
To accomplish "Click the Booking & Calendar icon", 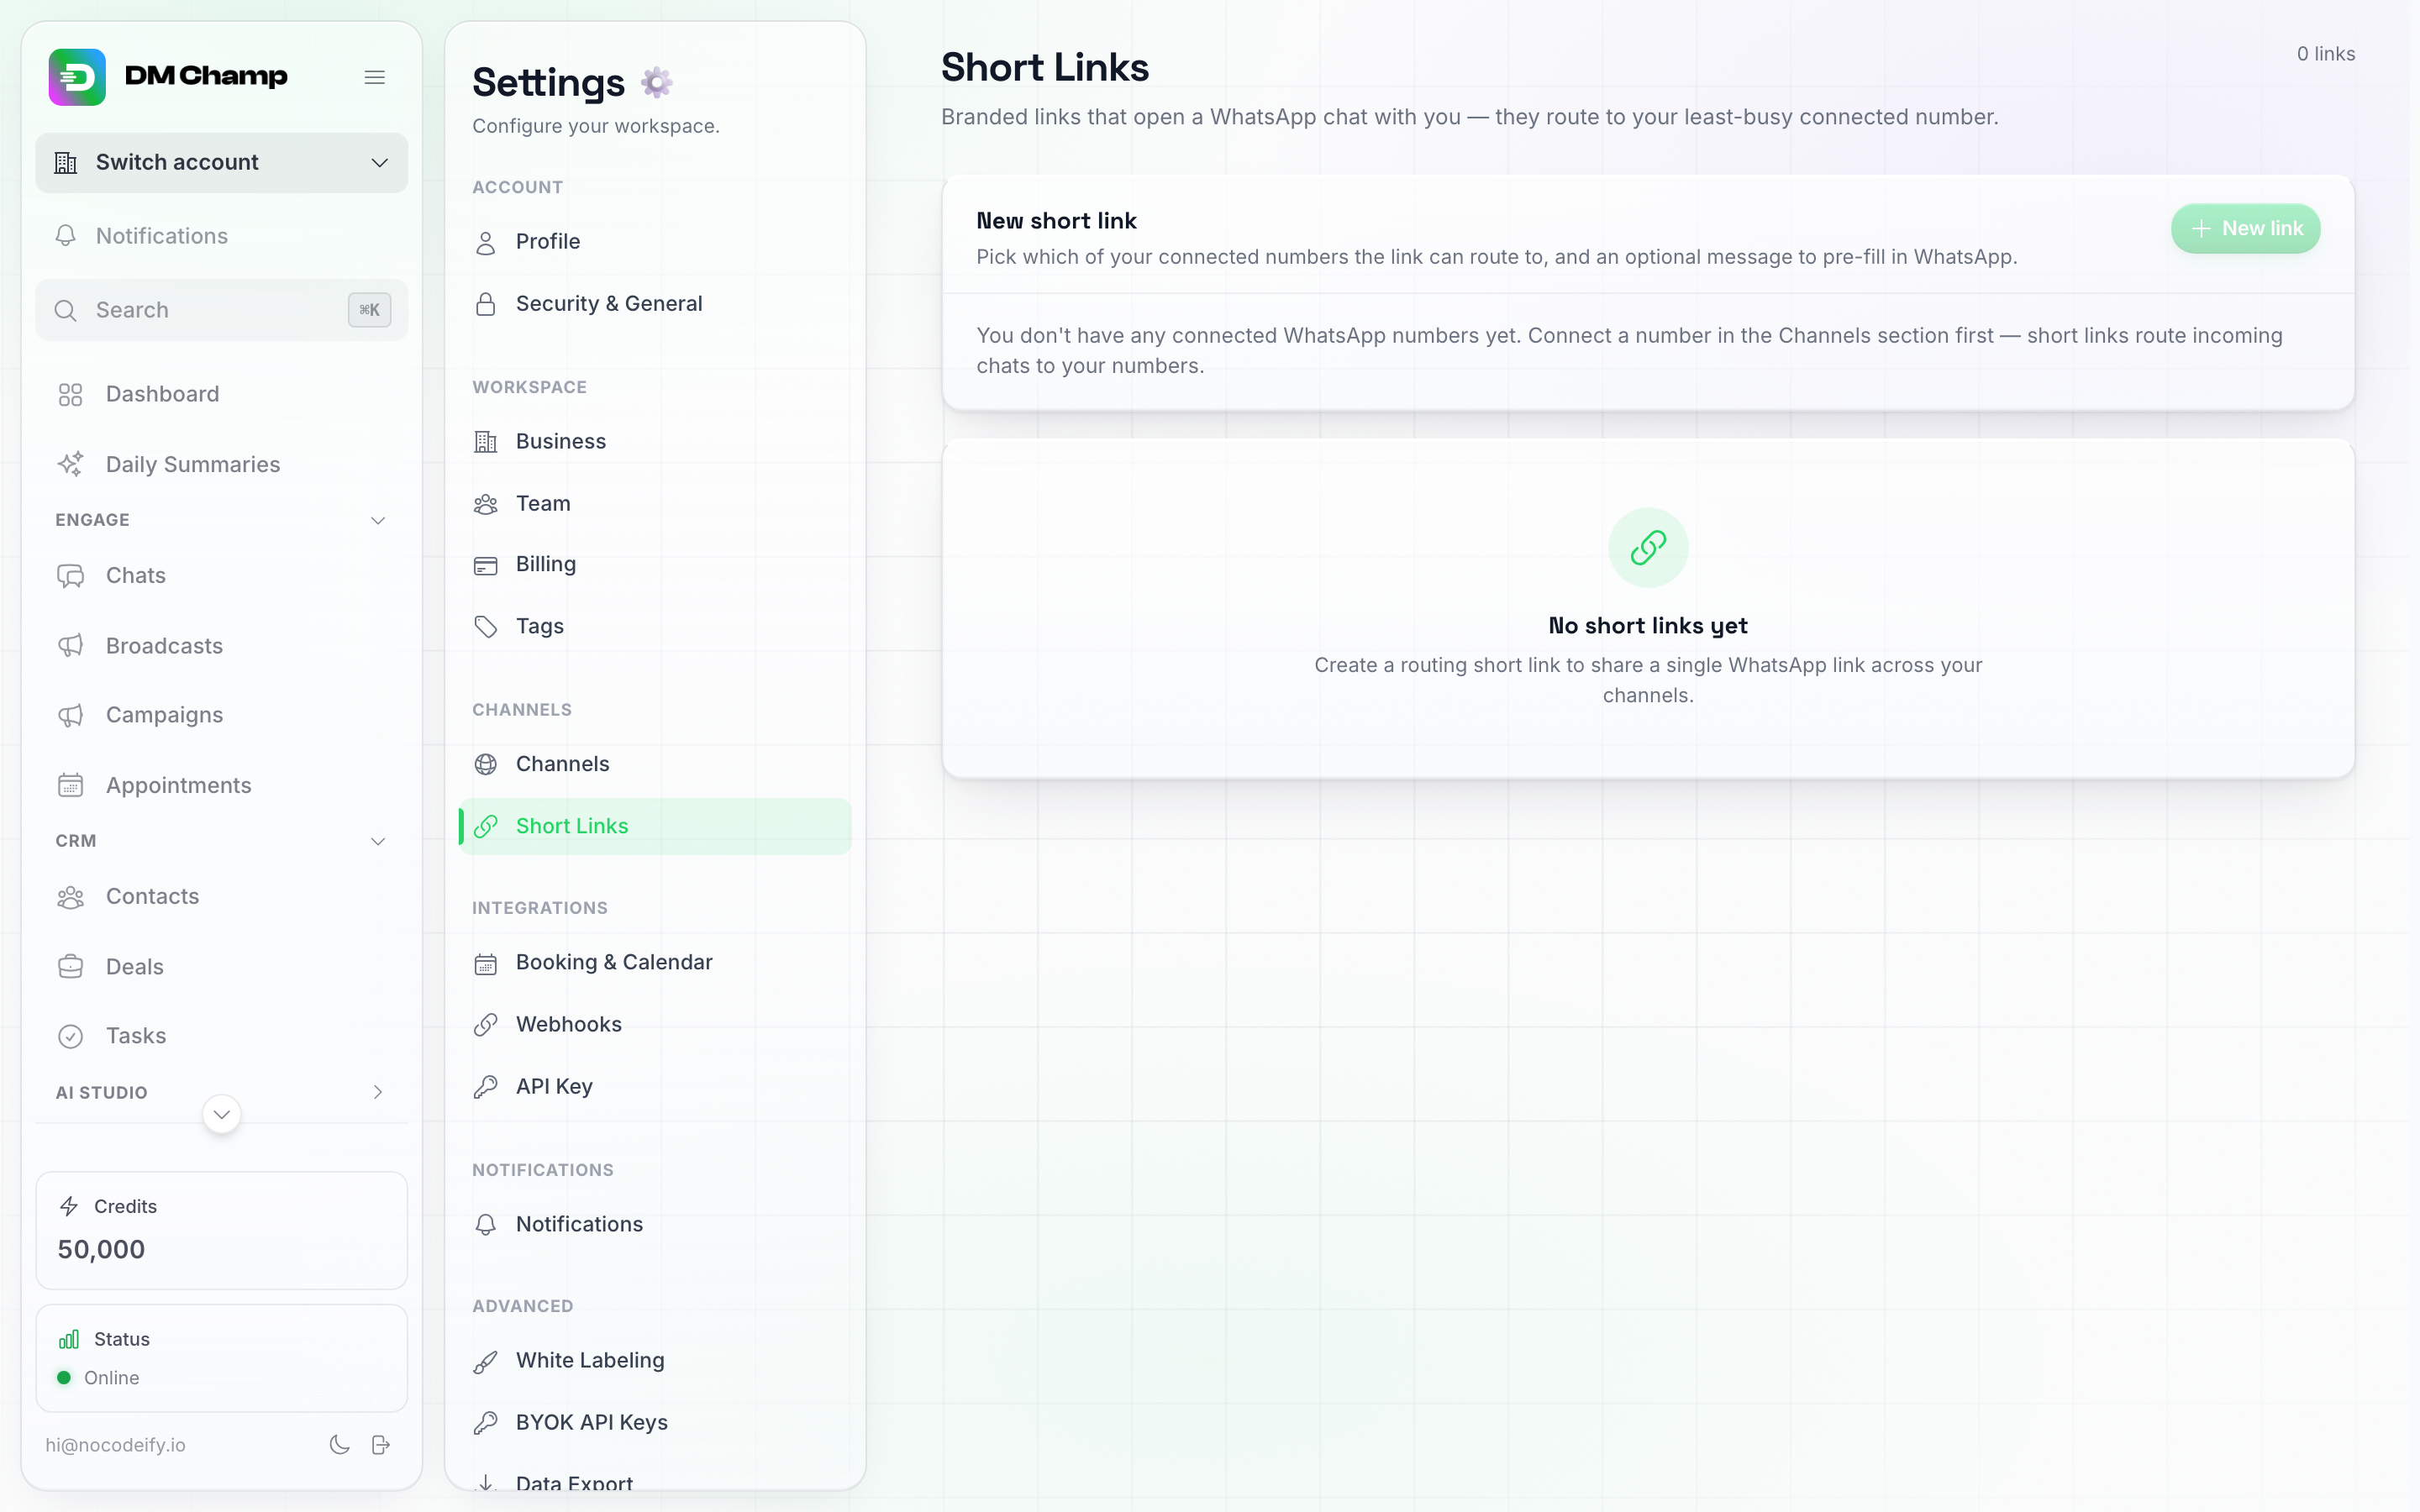I will click(x=486, y=963).
